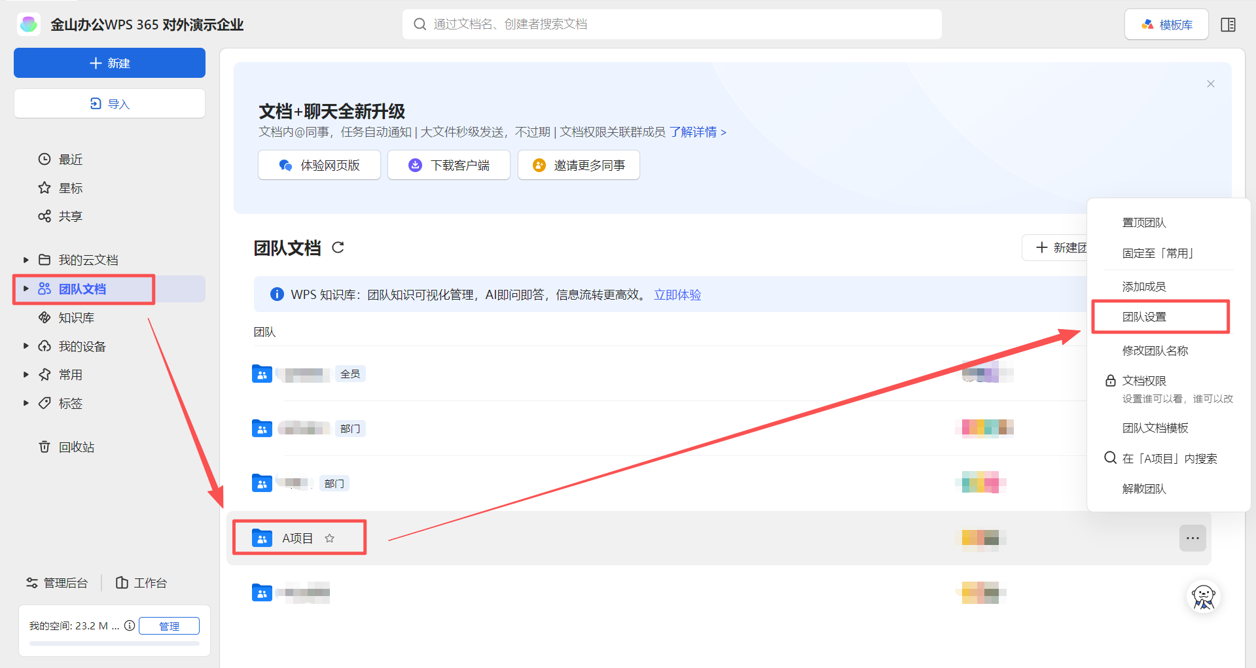This screenshot has height=668, width=1256.
Task: Expand 我的设备 tree arrow
Action: pos(26,345)
